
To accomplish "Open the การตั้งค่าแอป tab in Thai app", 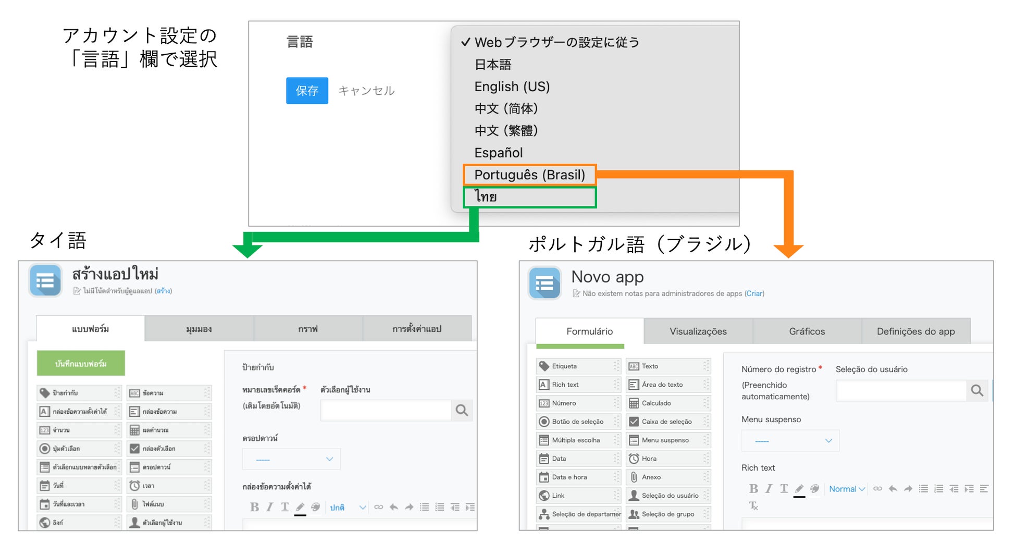I will tap(417, 329).
